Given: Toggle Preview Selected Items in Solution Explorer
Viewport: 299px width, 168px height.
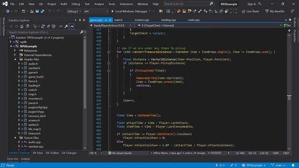Looking at the screenshot, I should 71,26.
